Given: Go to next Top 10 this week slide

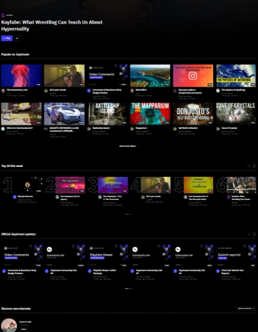Looking at the screenshot, I should click(x=254, y=166).
